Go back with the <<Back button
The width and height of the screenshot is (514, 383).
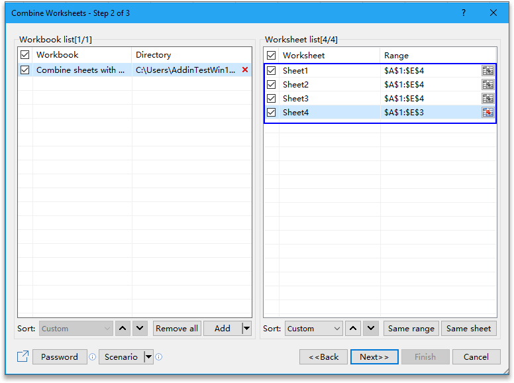coord(323,356)
